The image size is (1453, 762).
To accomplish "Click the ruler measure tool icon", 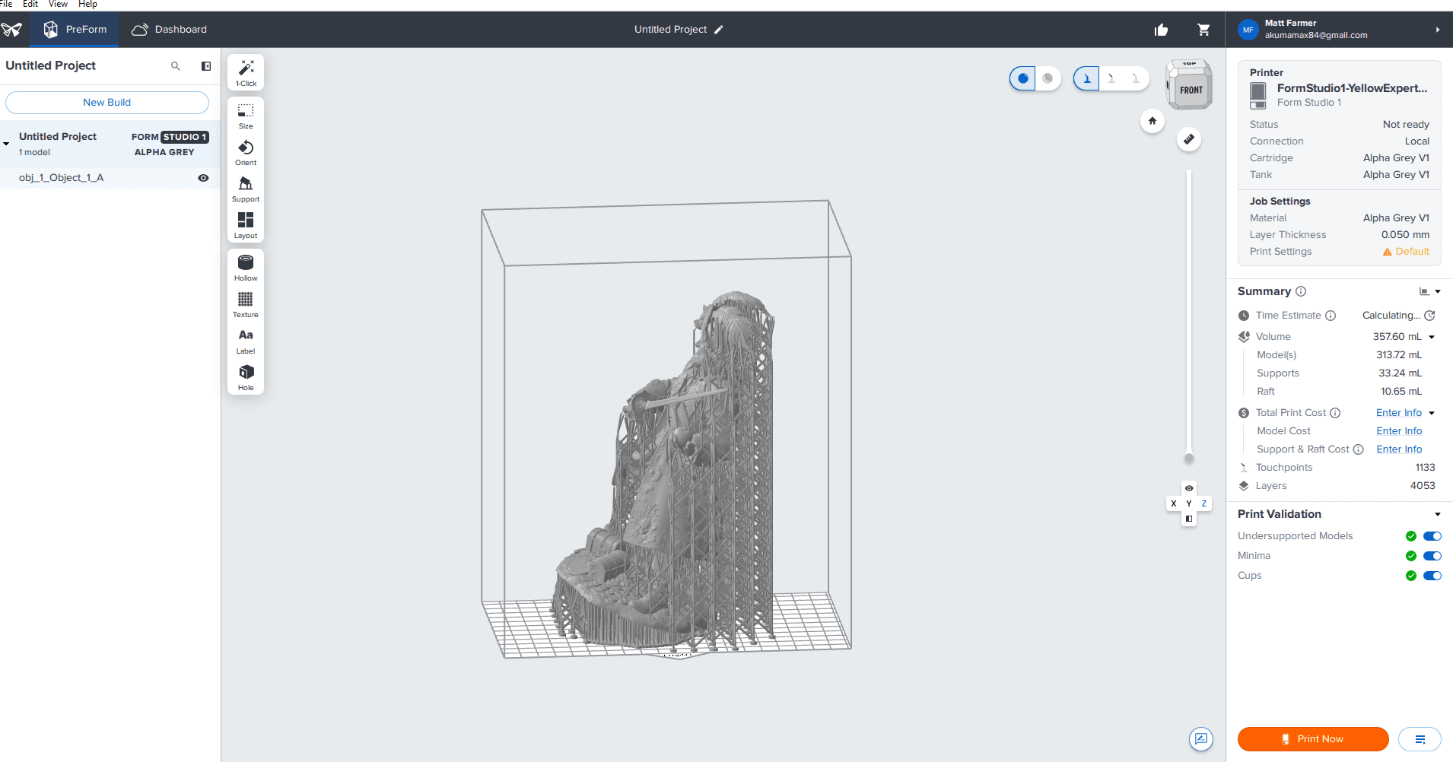I will click(1189, 139).
